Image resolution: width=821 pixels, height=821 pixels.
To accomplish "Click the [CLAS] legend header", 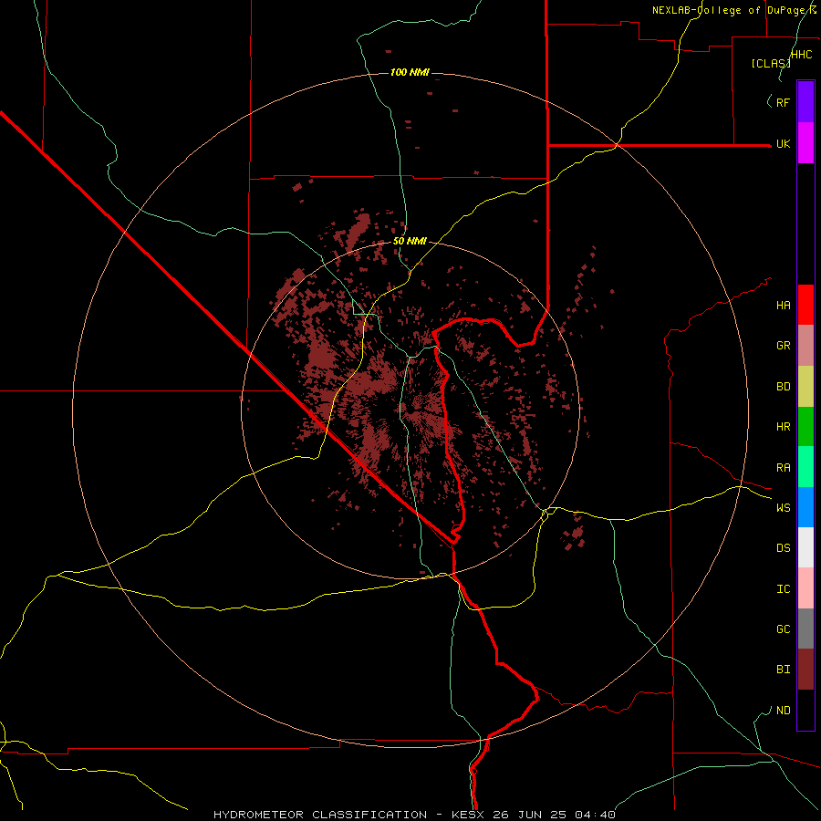I will (x=770, y=63).
